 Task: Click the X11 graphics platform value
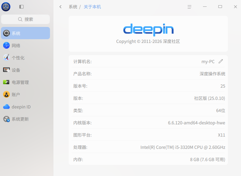[x=221, y=135]
